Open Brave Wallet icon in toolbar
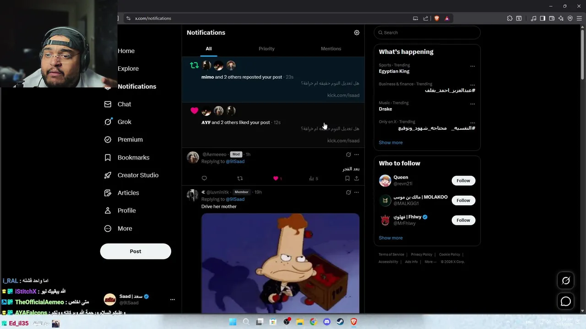 552,18
